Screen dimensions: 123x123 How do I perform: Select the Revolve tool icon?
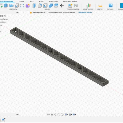[11, 6]
